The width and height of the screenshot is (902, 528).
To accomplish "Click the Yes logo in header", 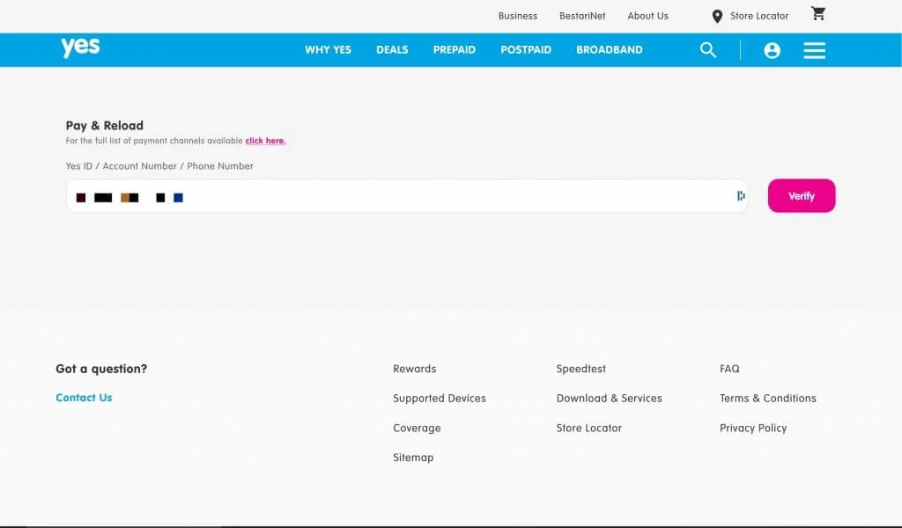I will 80,48.
